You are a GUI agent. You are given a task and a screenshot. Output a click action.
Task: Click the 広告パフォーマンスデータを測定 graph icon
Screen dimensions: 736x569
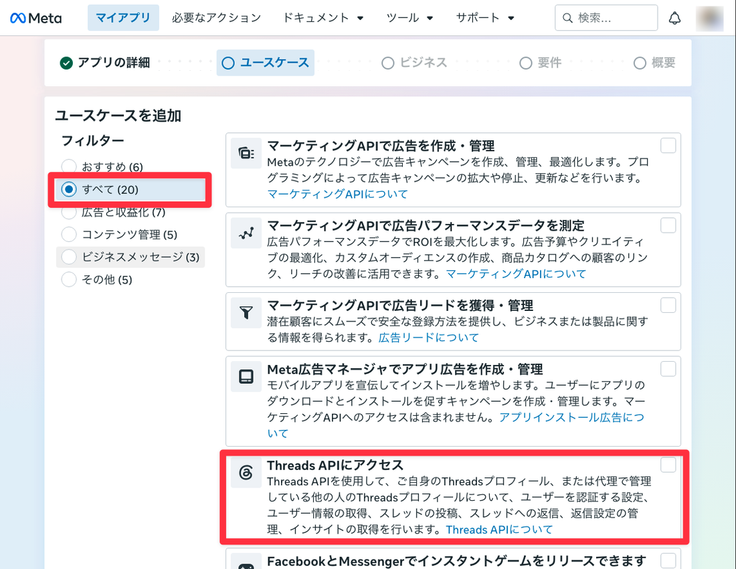[x=246, y=233]
